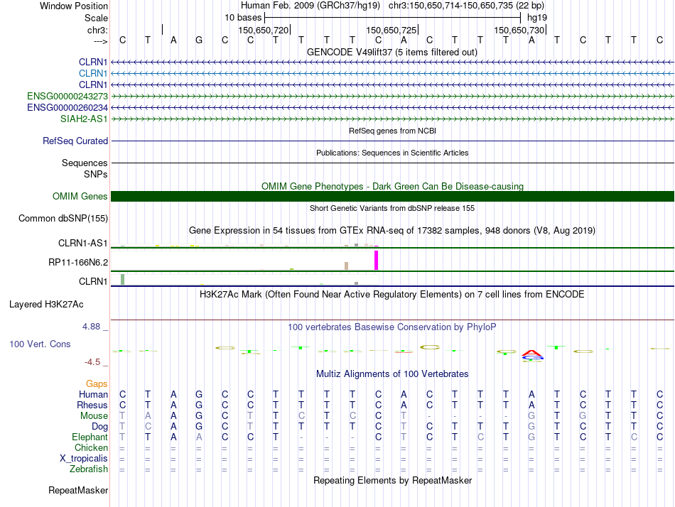Viewport: 675px width, 507px height.
Task: Open the OMIM Gene Phenotypes track title
Action: [392, 186]
